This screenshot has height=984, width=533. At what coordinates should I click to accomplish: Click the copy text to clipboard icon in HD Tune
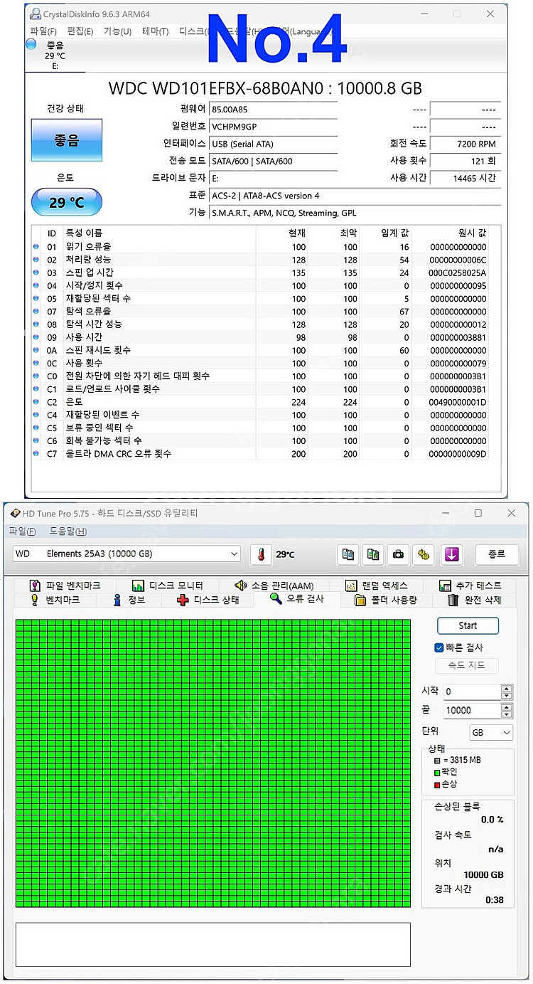click(348, 554)
